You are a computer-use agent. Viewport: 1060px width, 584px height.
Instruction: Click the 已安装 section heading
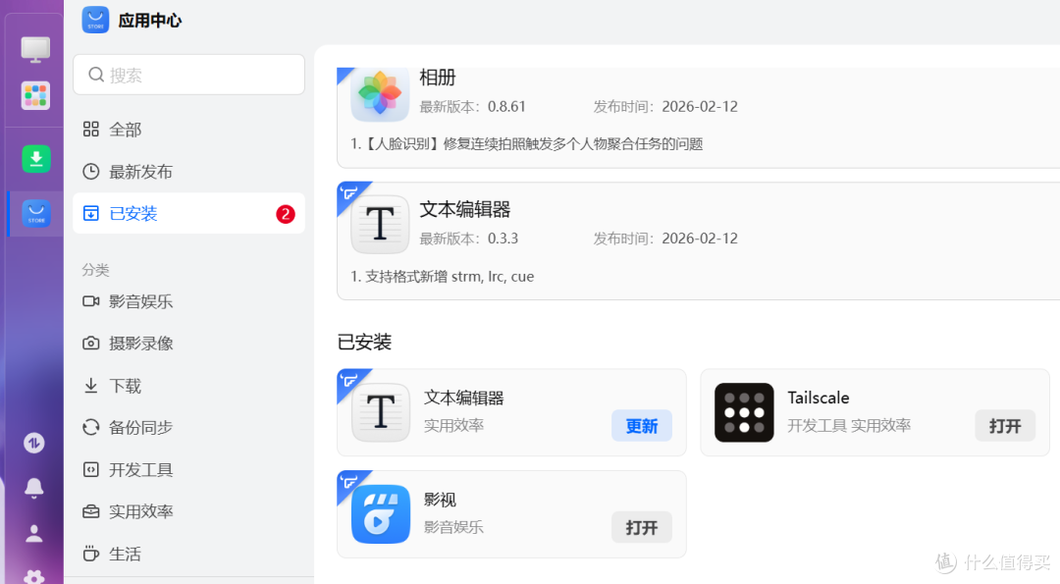coord(364,342)
